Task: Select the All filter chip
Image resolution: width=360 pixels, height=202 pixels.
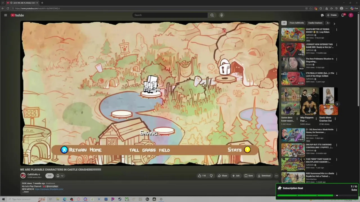Action: [x=284, y=23]
